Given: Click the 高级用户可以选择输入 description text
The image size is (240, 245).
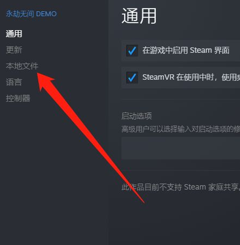Looking at the screenshot, I should (x=181, y=129).
